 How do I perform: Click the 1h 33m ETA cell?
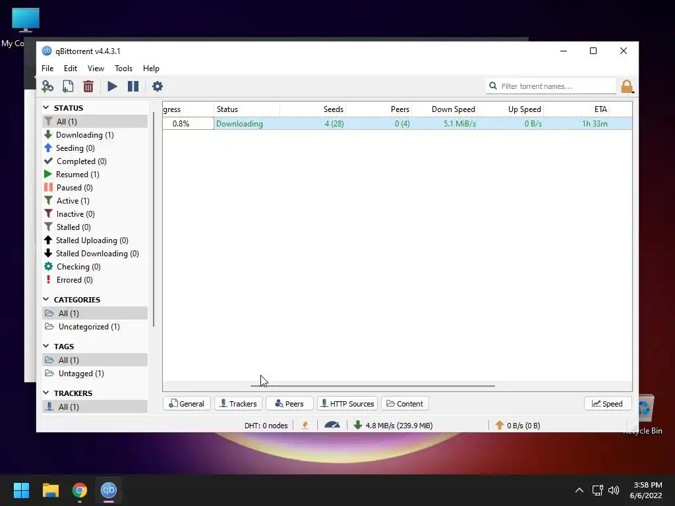click(x=577, y=123)
